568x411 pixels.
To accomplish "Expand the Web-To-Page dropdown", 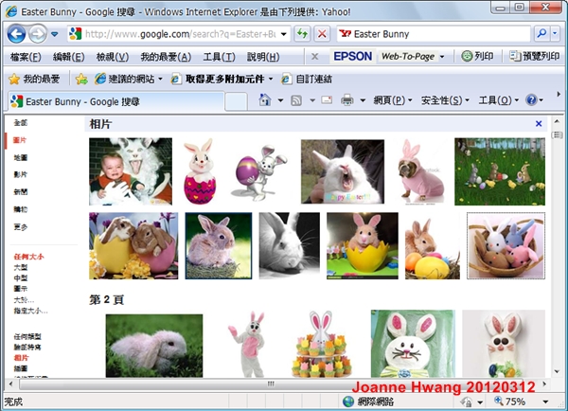I will click(442, 57).
